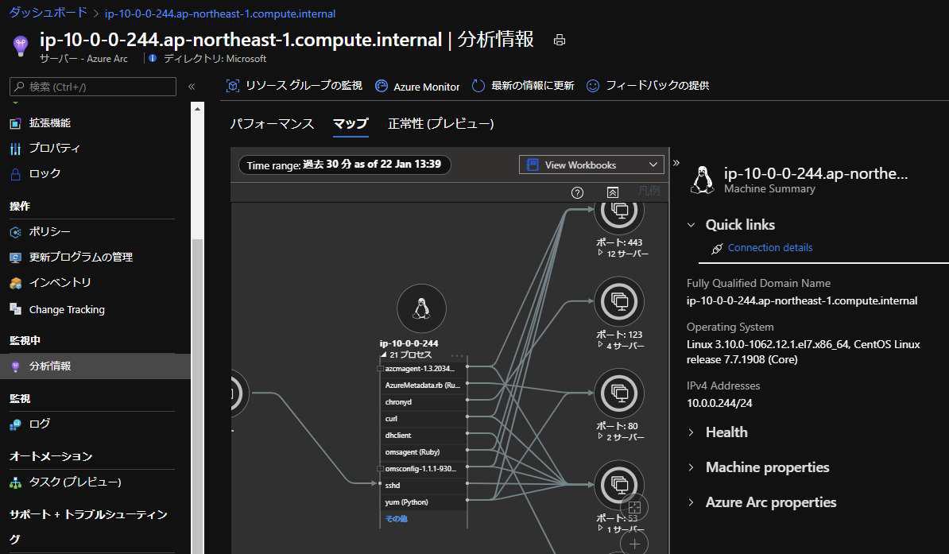Click the print icon beside the page title
949x554 pixels.
coord(560,40)
